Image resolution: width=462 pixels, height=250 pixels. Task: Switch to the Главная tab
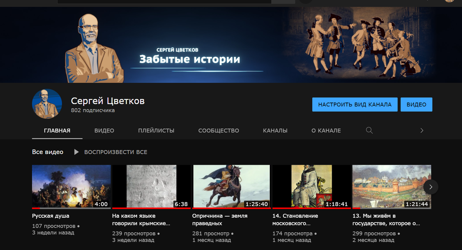tap(57, 131)
